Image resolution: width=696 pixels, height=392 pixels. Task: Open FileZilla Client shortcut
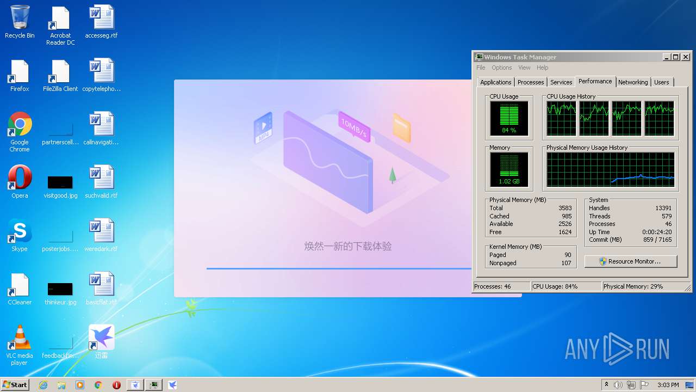pyautogui.click(x=60, y=76)
